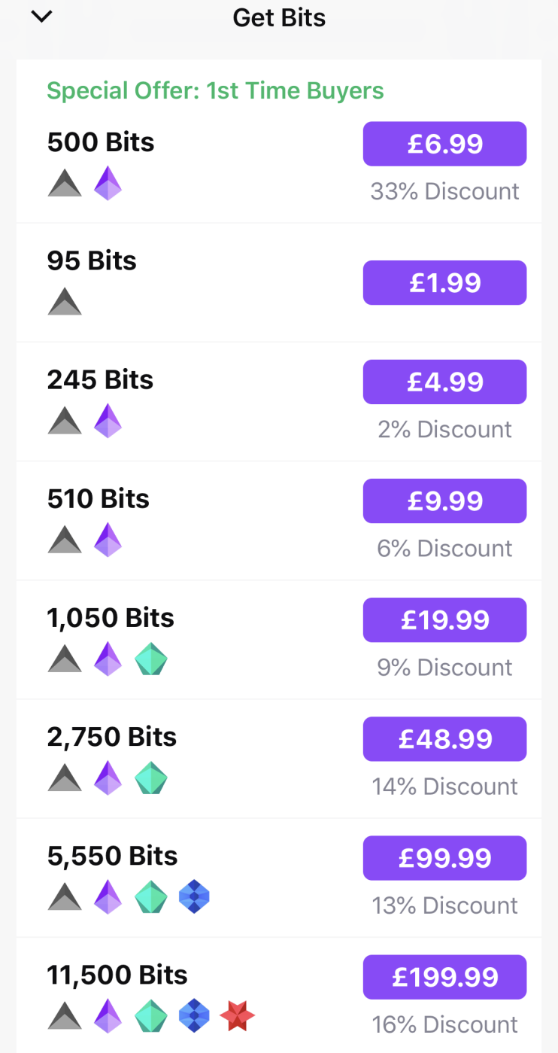The height and width of the screenshot is (1053, 558).
Task: Tap the blue gem icon under 5,550 Bits
Action: 194,896
